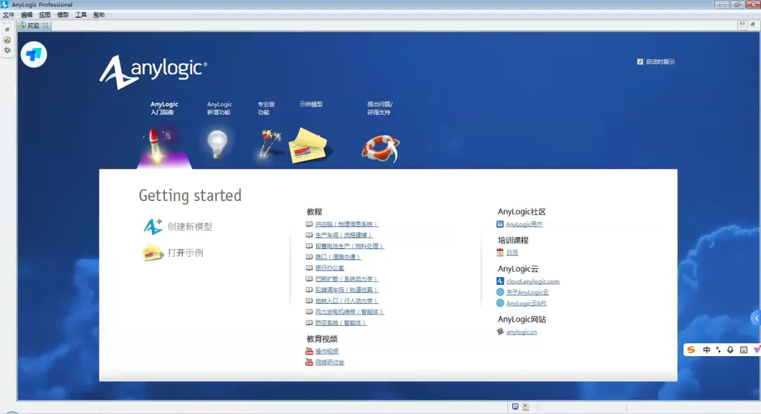
Task: Click the lightbulb new features icon
Action: click(217, 145)
